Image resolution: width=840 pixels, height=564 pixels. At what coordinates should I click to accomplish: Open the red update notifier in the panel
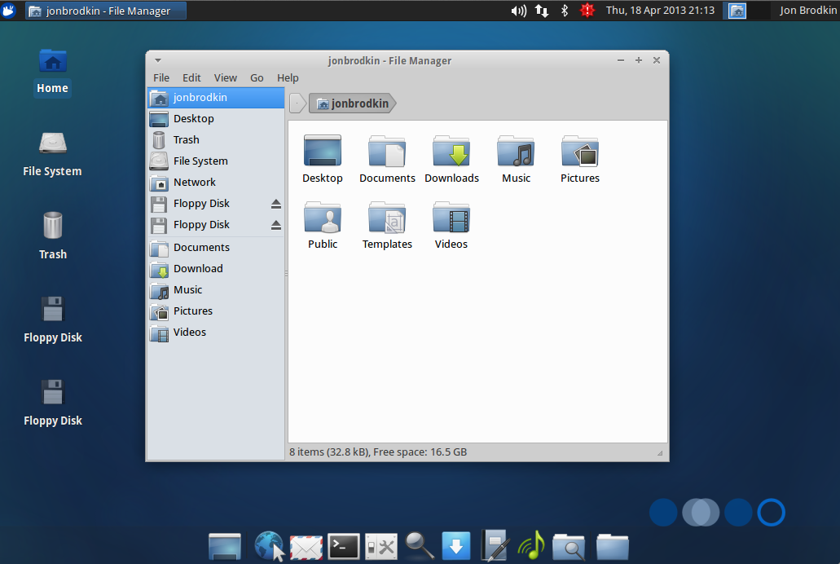click(x=587, y=10)
